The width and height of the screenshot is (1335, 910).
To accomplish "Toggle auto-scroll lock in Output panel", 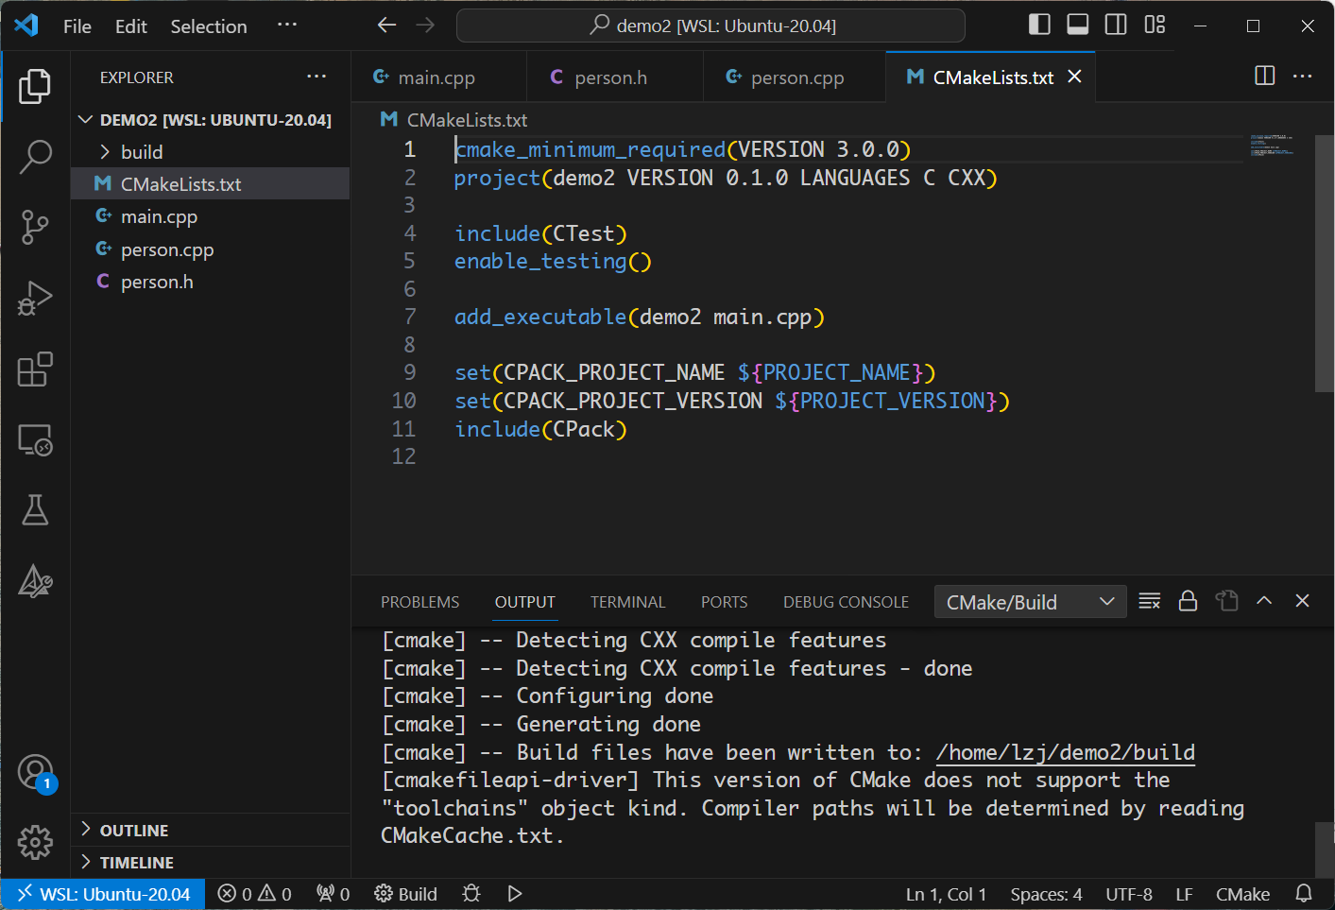I will pyautogui.click(x=1188, y=600).
